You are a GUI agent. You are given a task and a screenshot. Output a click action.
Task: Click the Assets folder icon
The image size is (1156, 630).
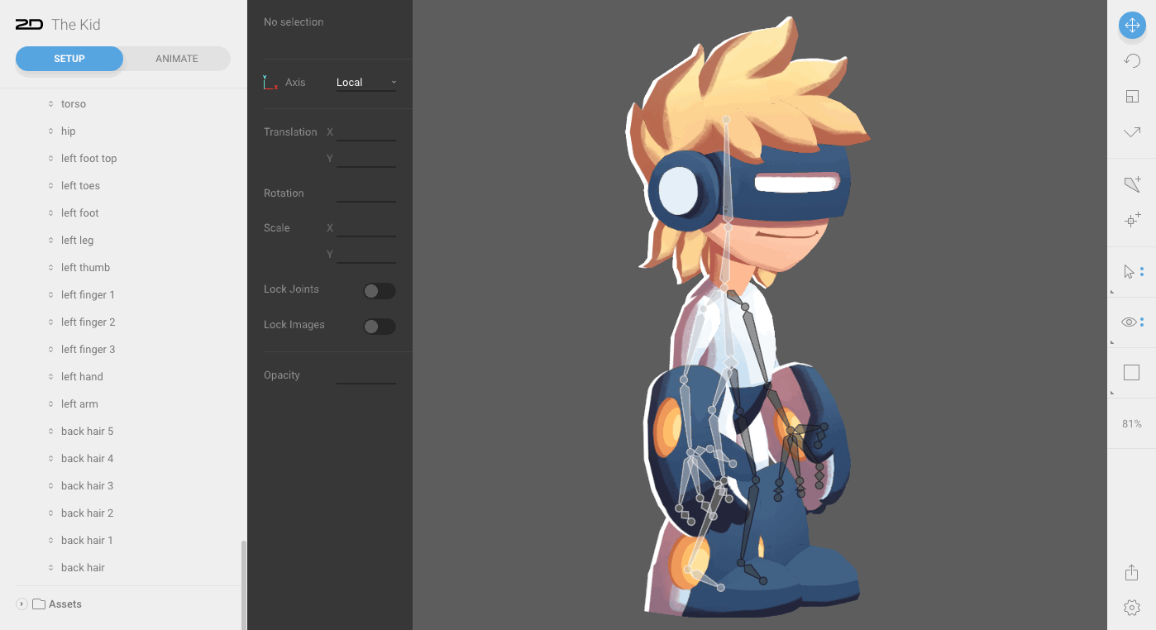click(39, 604)
